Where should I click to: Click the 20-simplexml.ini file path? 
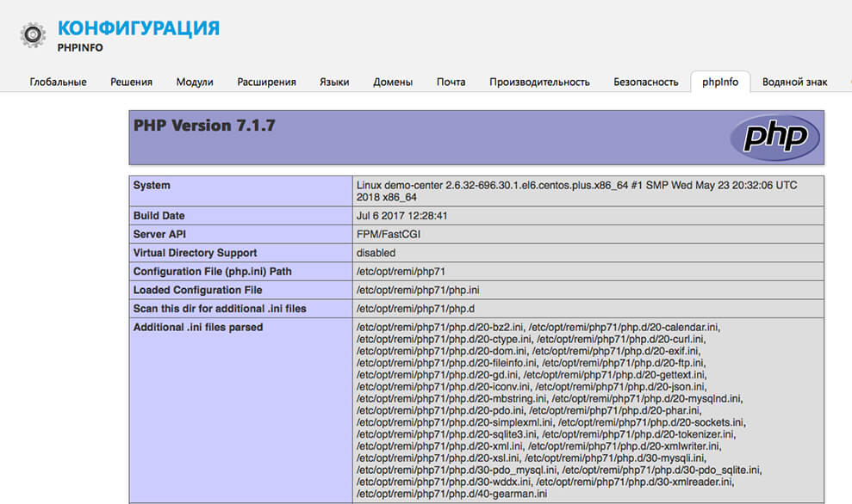tap(455, 422)
